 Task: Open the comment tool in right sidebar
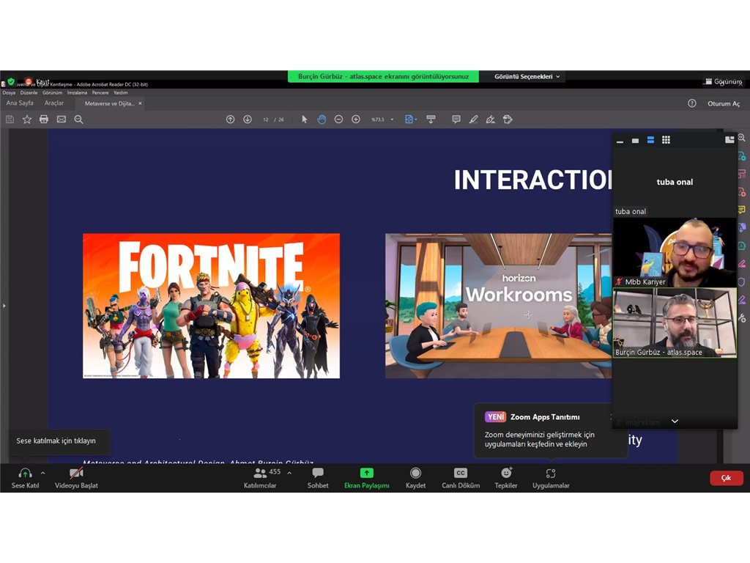(x=741, y=210)
